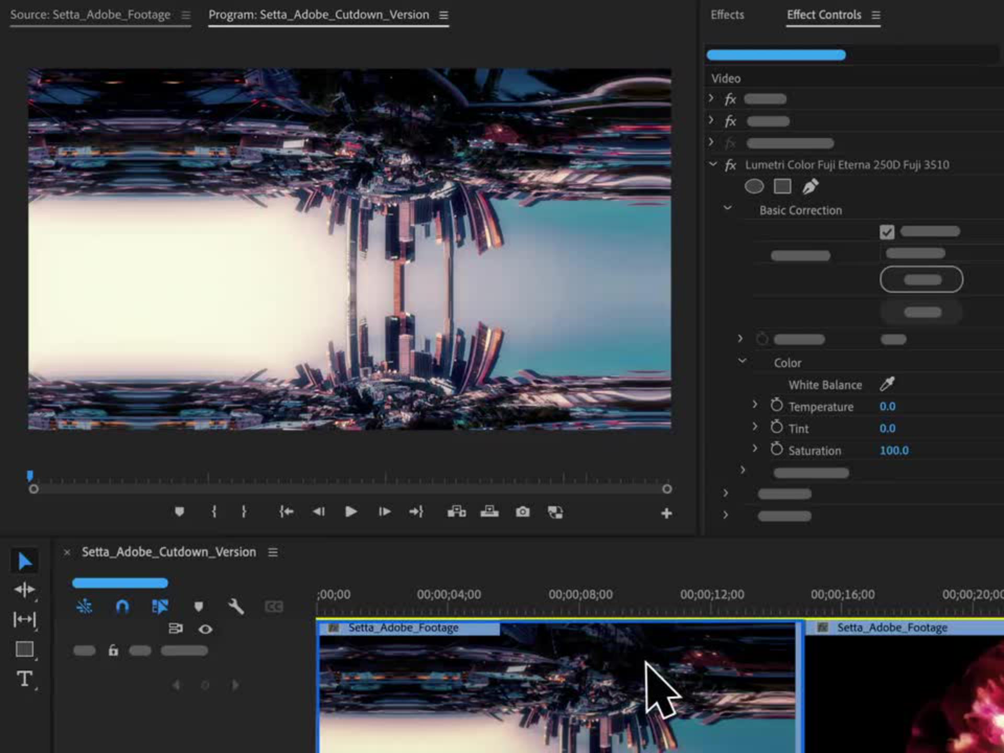
Task: Collapse the Color section
Action: (742, 361)
